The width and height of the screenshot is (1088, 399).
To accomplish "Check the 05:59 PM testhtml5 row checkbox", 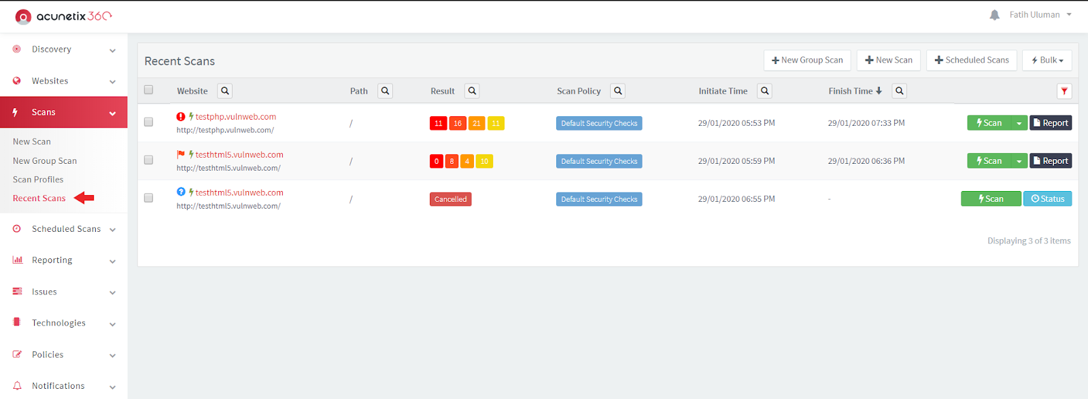I will (x=148, y=160).
